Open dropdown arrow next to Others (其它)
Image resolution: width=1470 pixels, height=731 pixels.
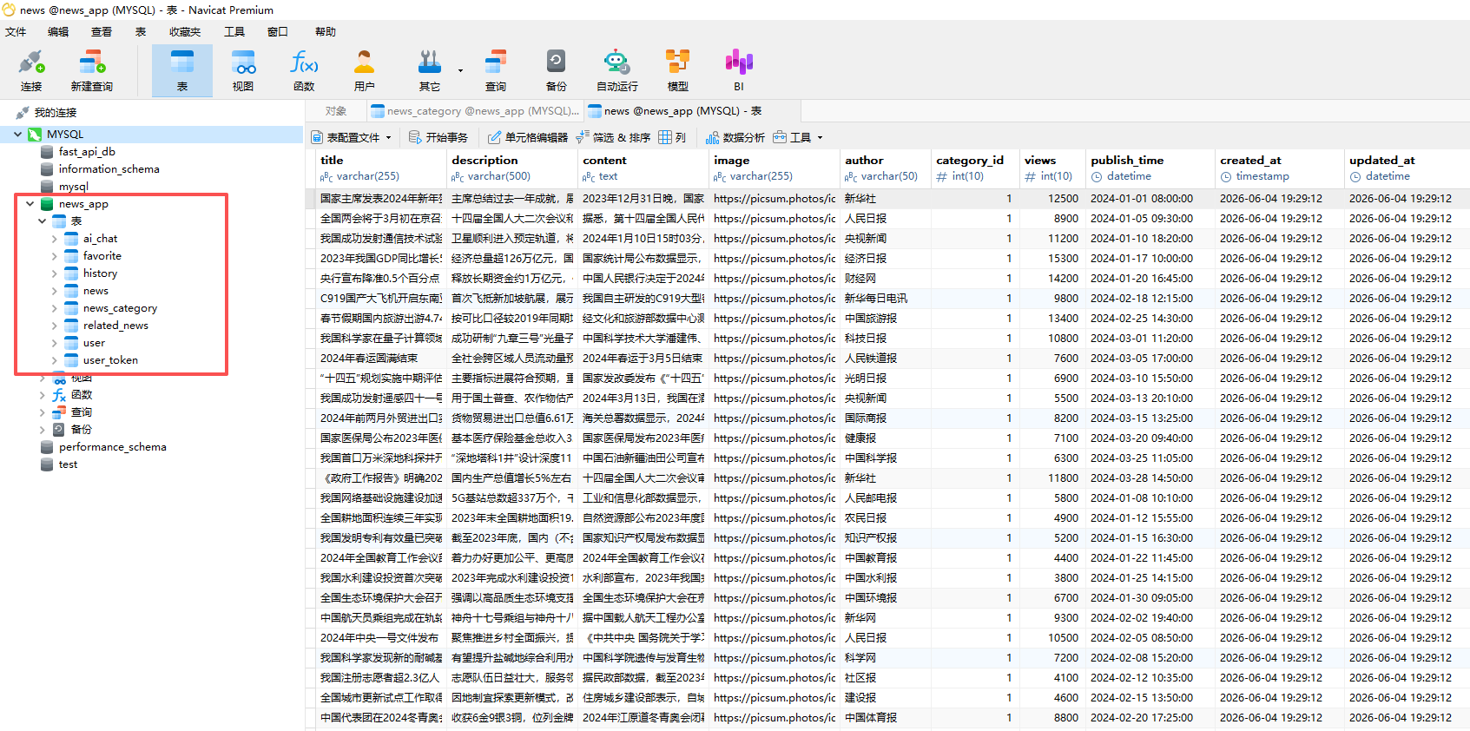460,71
